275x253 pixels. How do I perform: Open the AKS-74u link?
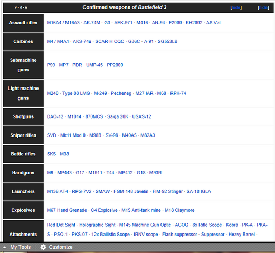82,41
